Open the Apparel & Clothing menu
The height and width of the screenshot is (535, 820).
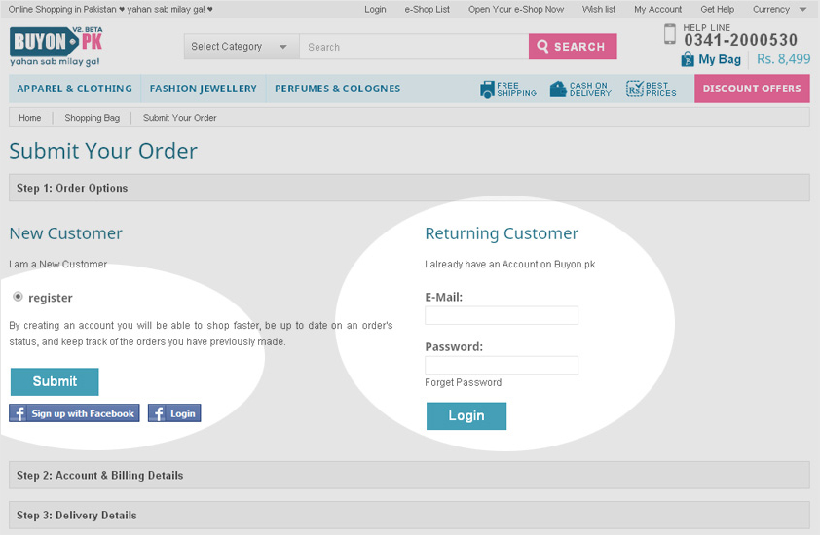pos(74,89)
